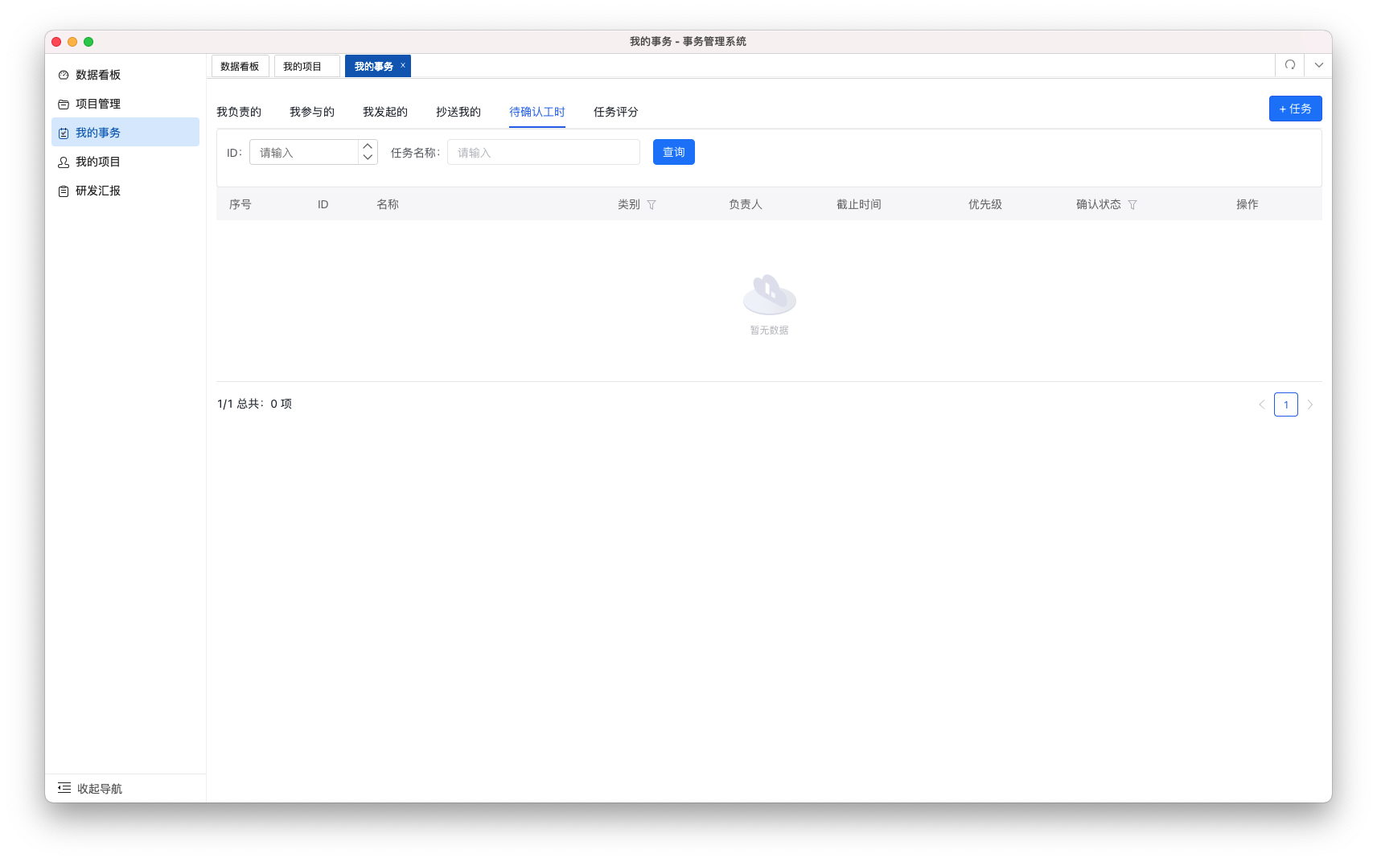Select page 1 in pagination
This screenshot has height=862, width=1377.
[x=1286, y=404]
